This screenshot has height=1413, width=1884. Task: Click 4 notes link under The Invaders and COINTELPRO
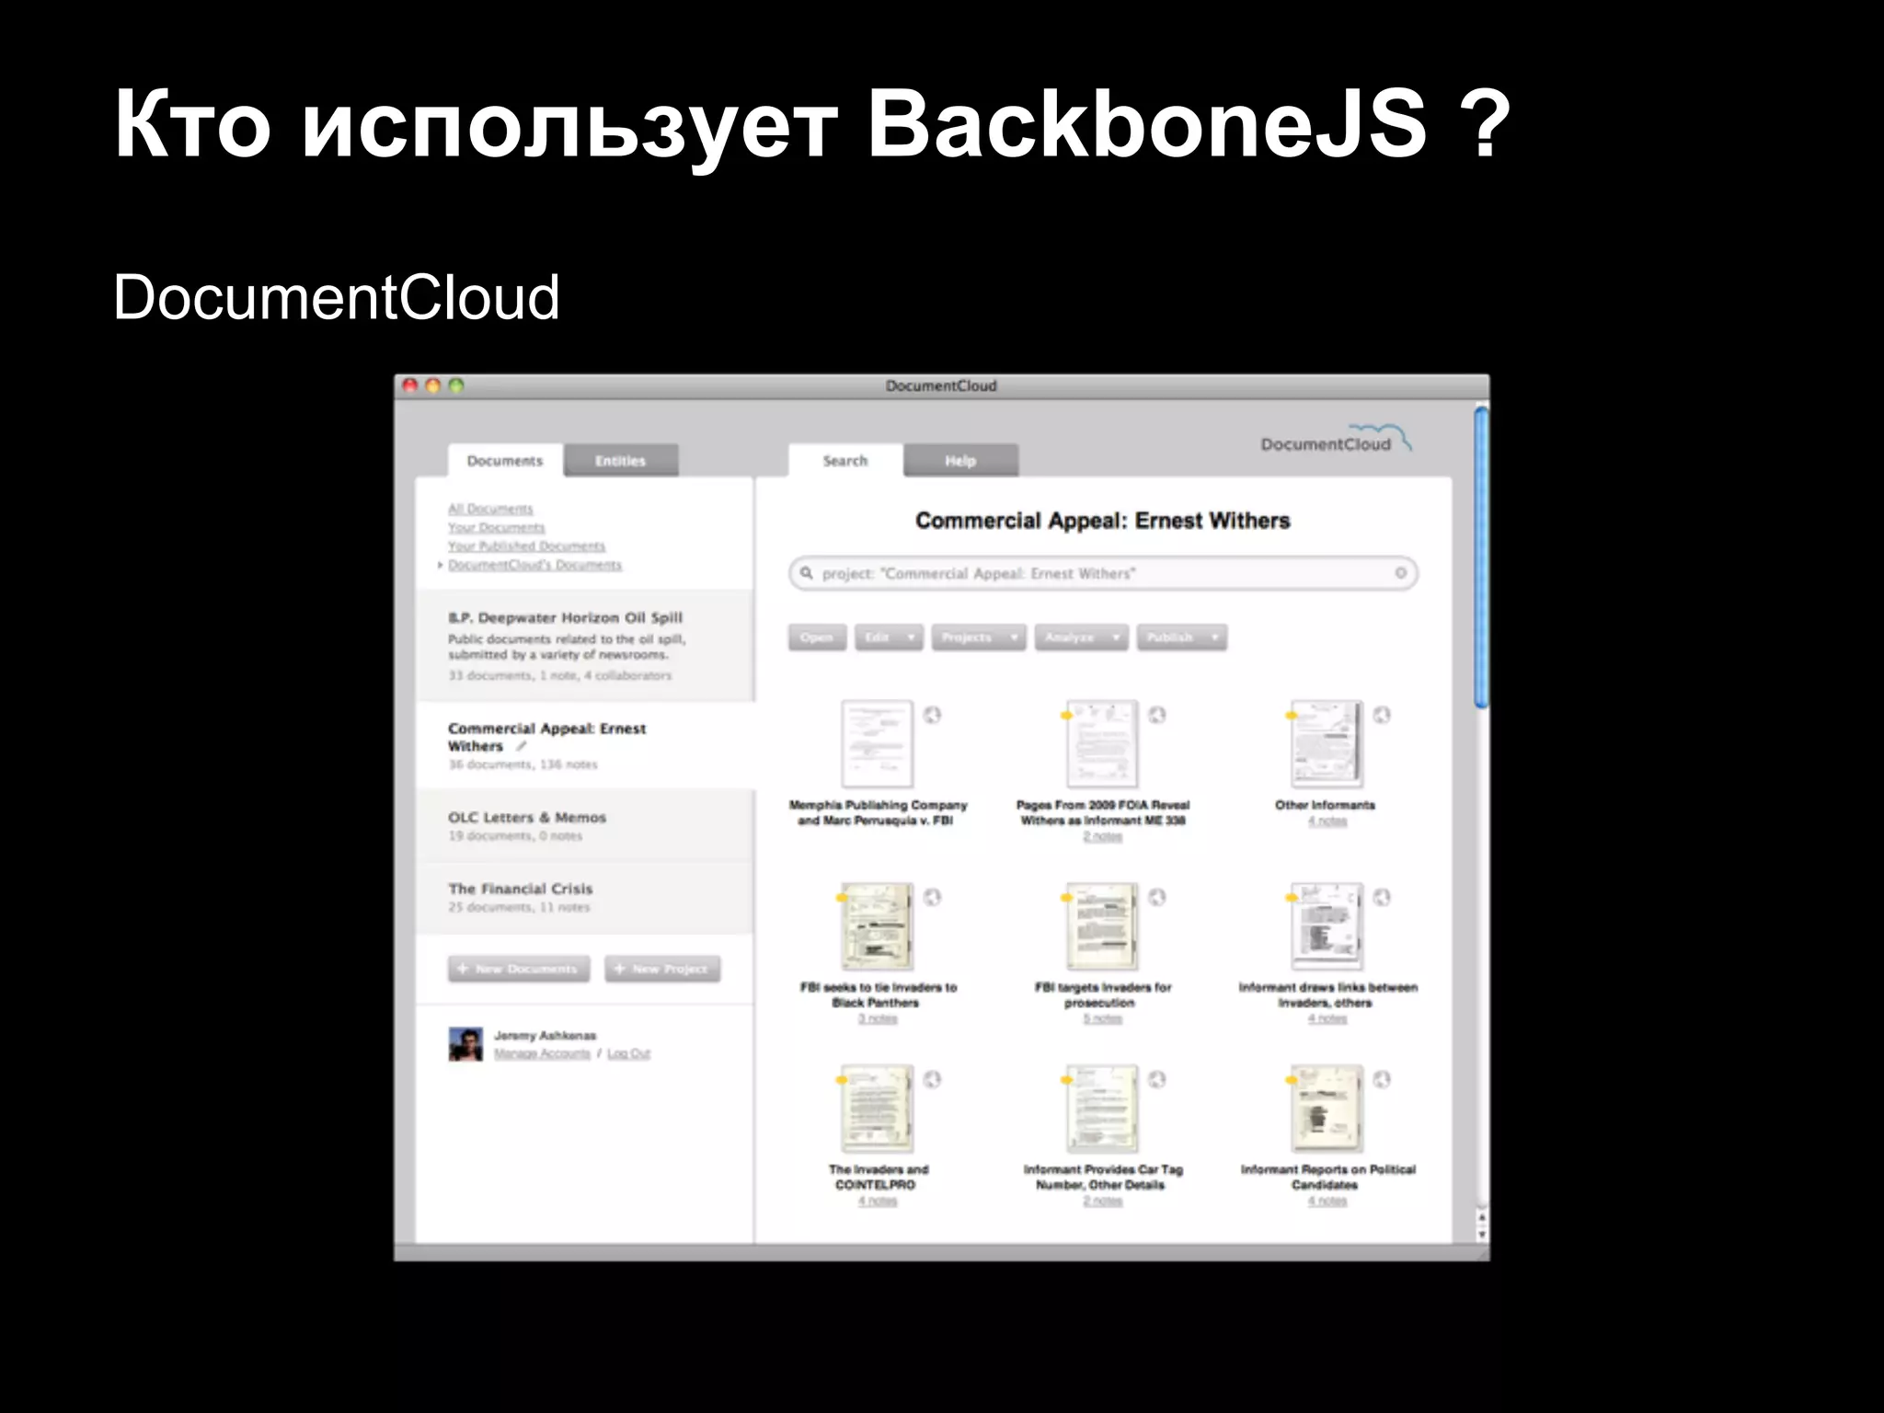[878, 1200]
